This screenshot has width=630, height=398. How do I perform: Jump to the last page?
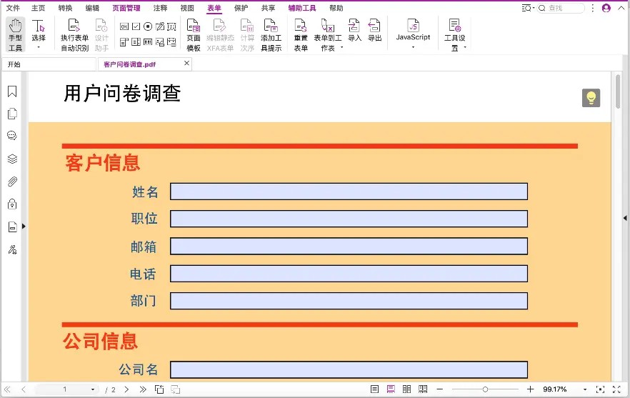pos(143,389)
